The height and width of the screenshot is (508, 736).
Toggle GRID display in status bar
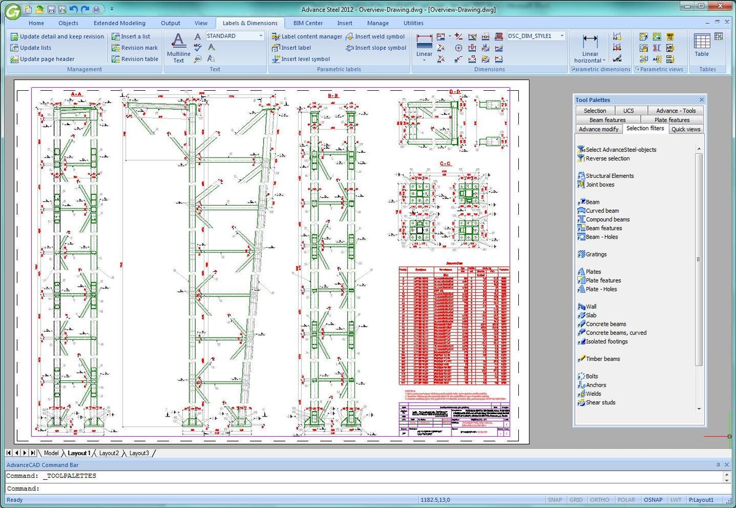click(x=576, y=500)
